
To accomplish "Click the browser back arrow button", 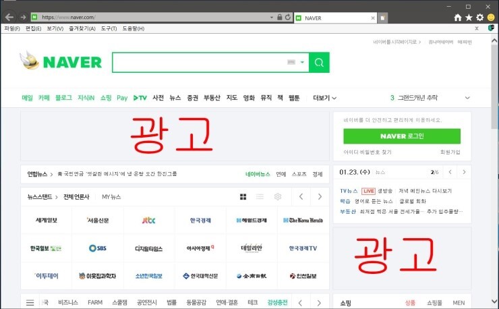I will coord(9,17).
